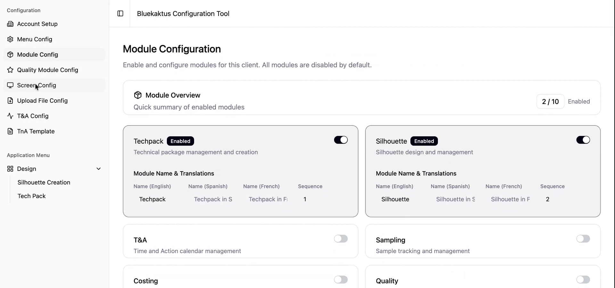Click the sidebar collapse toggle icon
This screenshot has width=615, height=288.
click(x=120, y=13)
